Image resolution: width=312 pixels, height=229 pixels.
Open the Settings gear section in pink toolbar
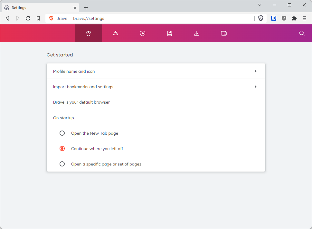tap(89, 33)
